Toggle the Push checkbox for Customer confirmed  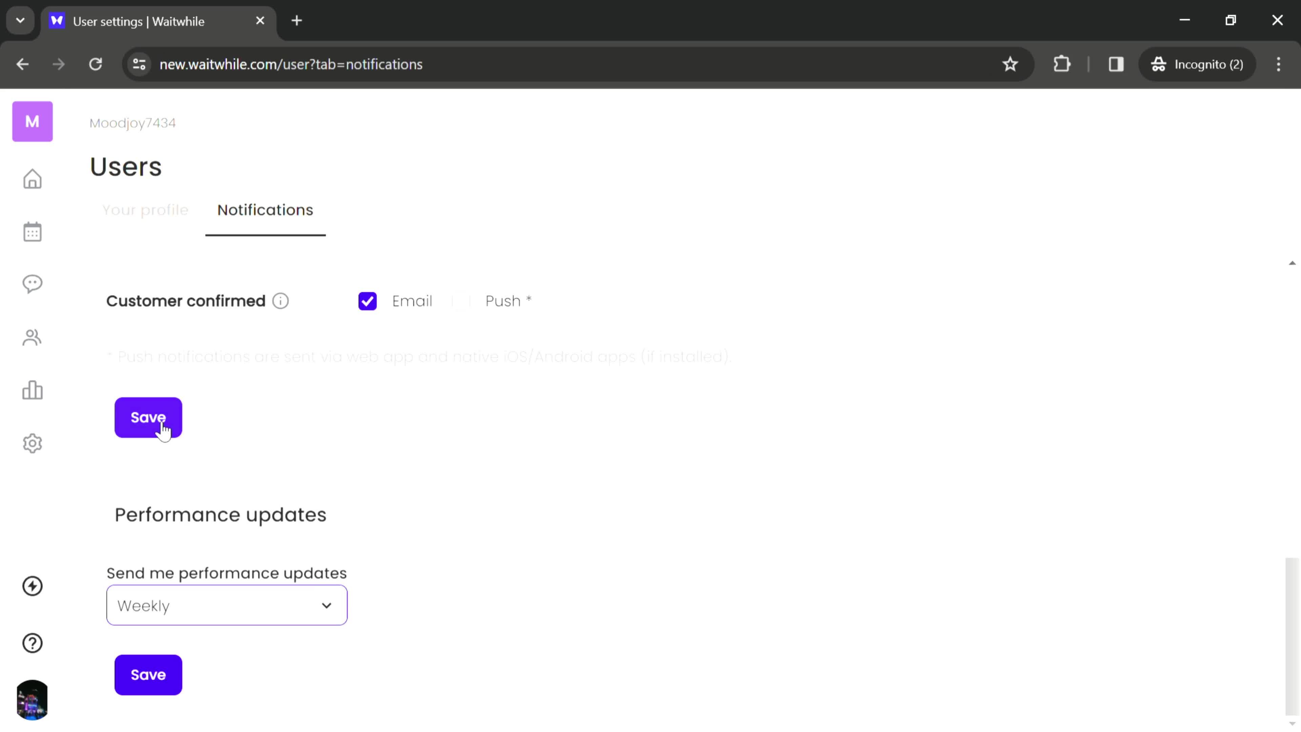coord(461,301)
